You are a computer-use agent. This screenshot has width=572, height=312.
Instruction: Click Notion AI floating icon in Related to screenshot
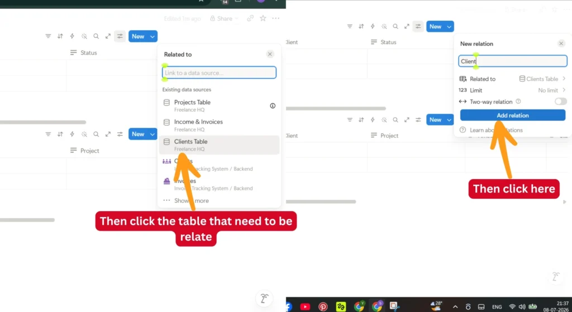[264, 298]
